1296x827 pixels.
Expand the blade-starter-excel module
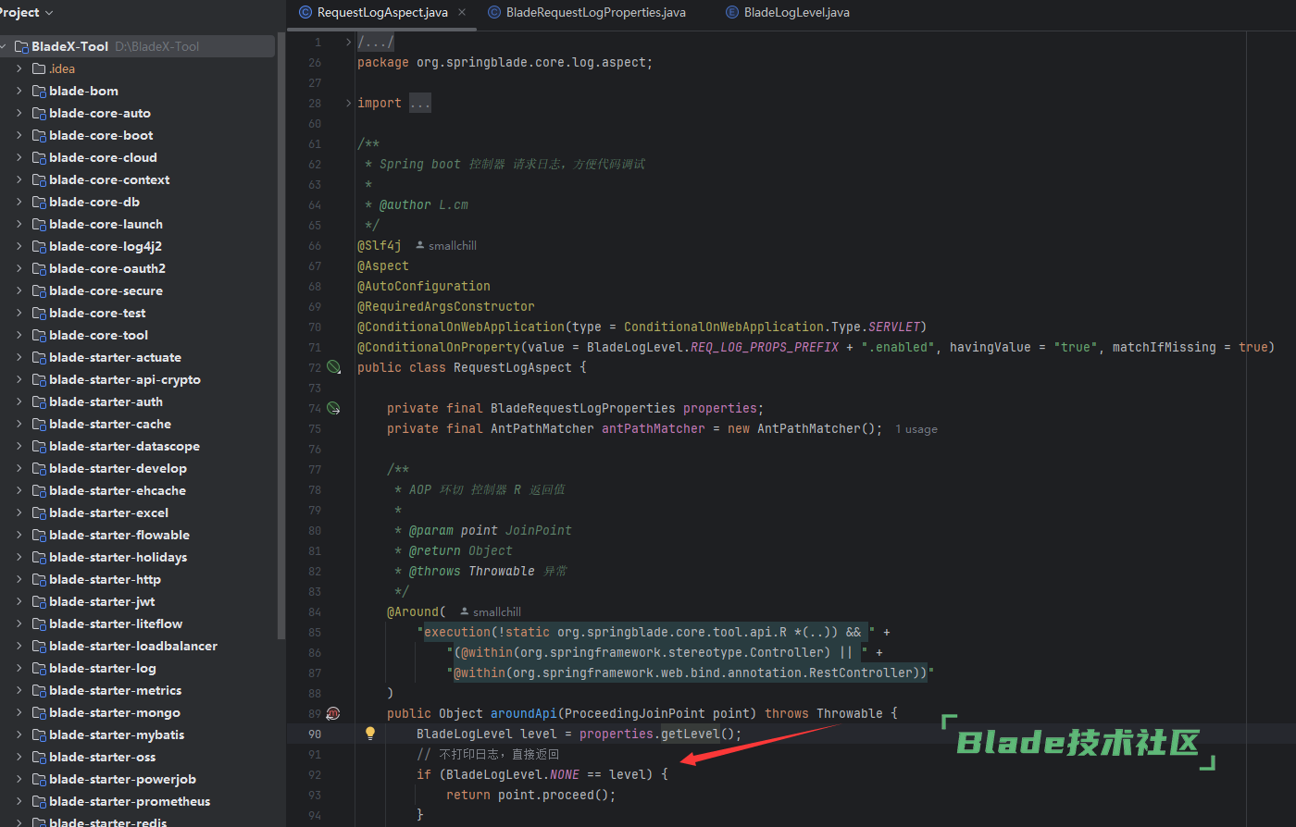point(19,512)
